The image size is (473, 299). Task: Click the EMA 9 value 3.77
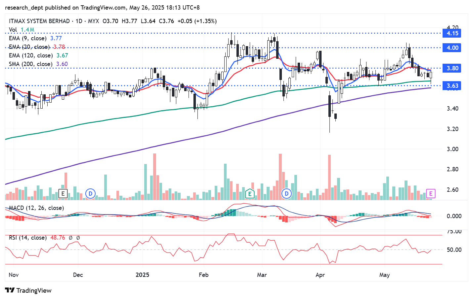[x=56, y=38]
